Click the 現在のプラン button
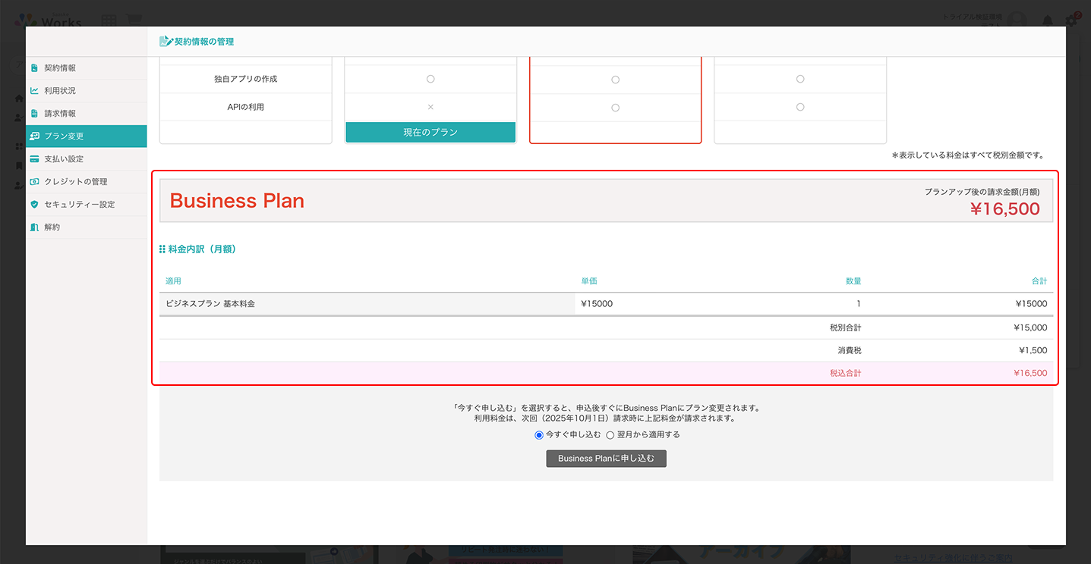 tap(430, 133)
